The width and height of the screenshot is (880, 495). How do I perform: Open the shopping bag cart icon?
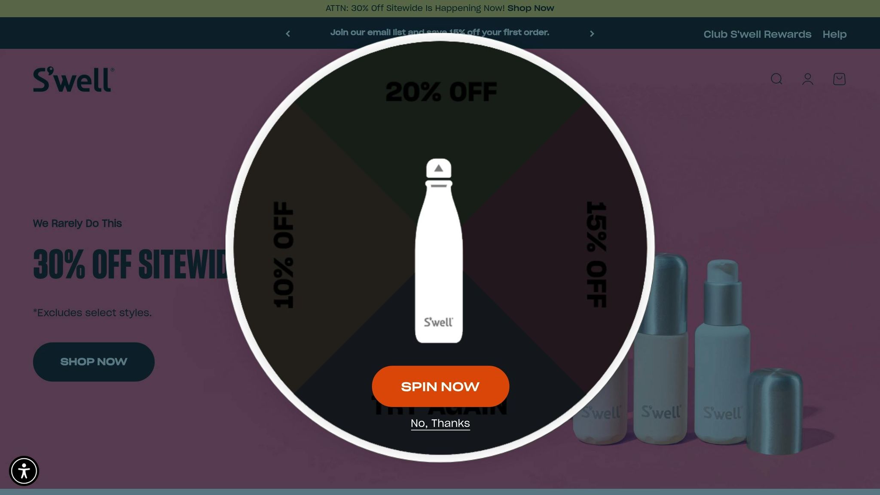pyautogui.click(x=839, y=79)
